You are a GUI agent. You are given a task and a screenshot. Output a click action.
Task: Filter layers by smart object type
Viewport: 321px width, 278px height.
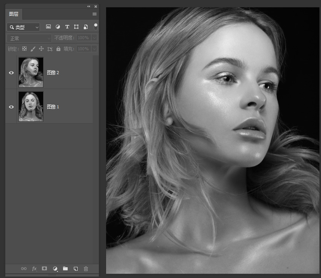(x=85, y=27)
